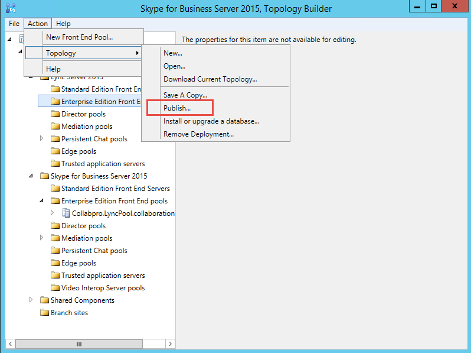
Task: Click folder icon of first Mediation pools
Action: click(x=55, y=126)
